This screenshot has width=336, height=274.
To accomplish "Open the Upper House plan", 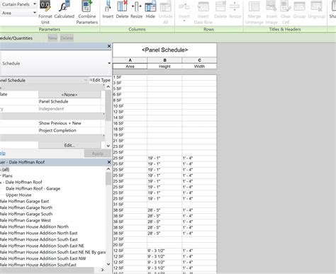I will pos(18,195).
